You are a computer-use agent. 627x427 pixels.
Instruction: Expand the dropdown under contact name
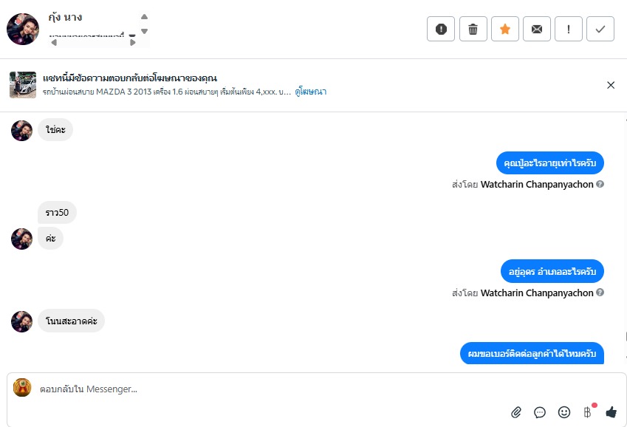[132, 35]
